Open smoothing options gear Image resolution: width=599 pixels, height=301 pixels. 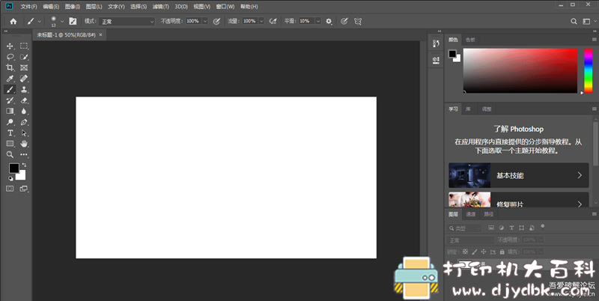click(329, 22)
